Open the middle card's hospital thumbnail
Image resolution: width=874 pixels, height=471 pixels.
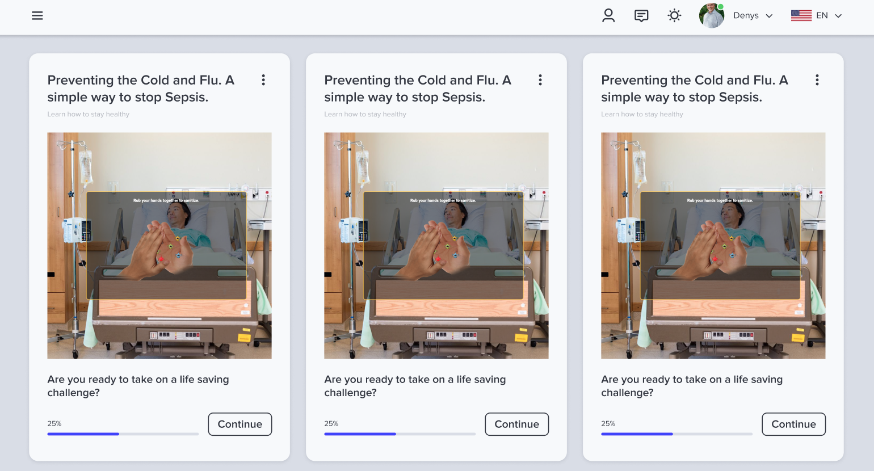(436, 246)
